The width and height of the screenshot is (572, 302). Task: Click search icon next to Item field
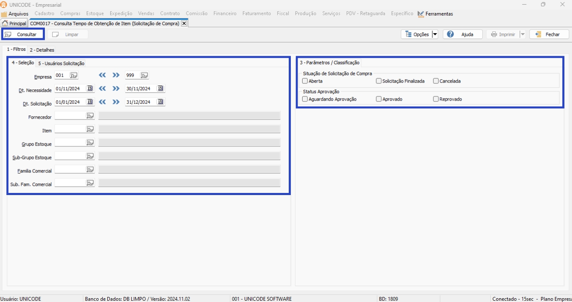[x=90, y=129]
